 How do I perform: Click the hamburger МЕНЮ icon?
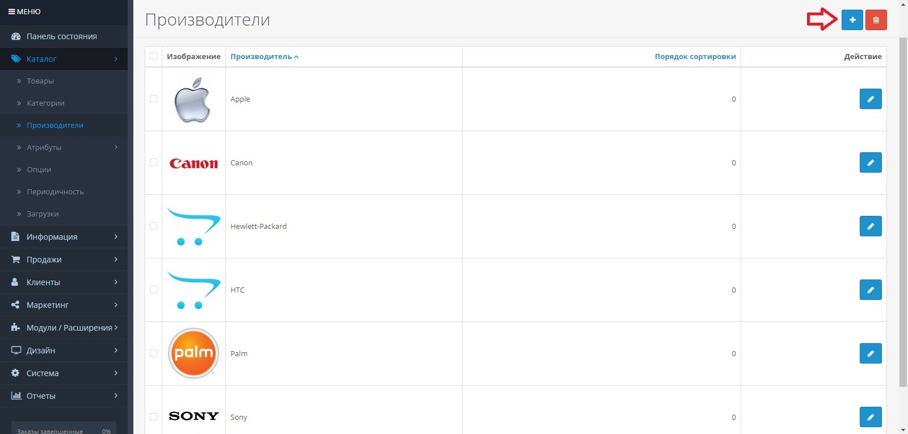point(12,11)
